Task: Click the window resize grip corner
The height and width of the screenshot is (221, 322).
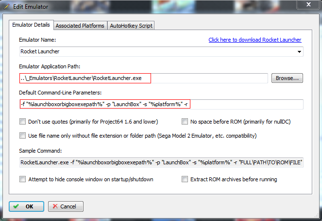Action: pos(317,215)
